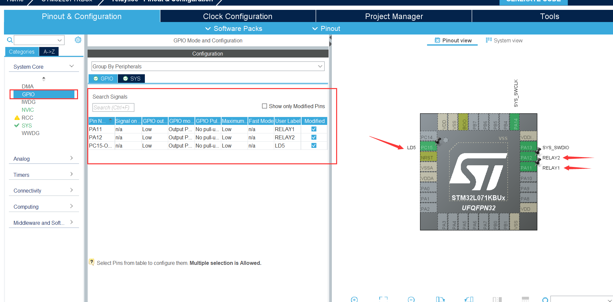The image size is (613, 302).
Task: Open the settings gear in the categories panel
Action: pyautogui.click(x=78, y=40)
